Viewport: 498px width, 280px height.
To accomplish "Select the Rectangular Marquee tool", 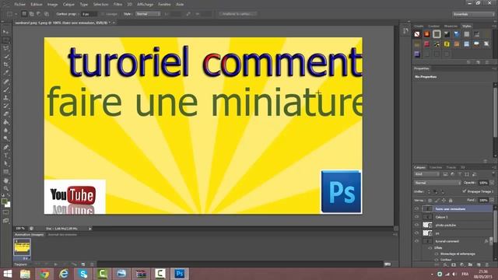I will [x=5, y=40].
